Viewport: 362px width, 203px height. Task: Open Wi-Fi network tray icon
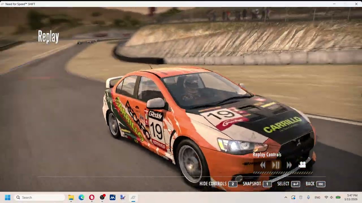(x=326, y=197)
